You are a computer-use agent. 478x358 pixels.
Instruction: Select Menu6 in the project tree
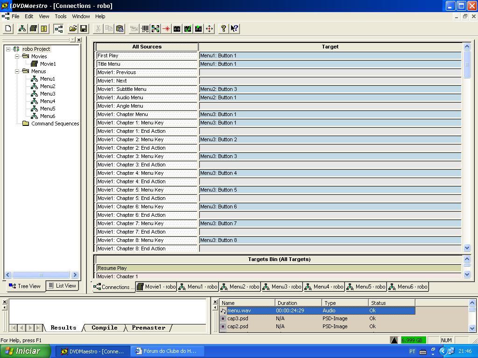(48, 116)
